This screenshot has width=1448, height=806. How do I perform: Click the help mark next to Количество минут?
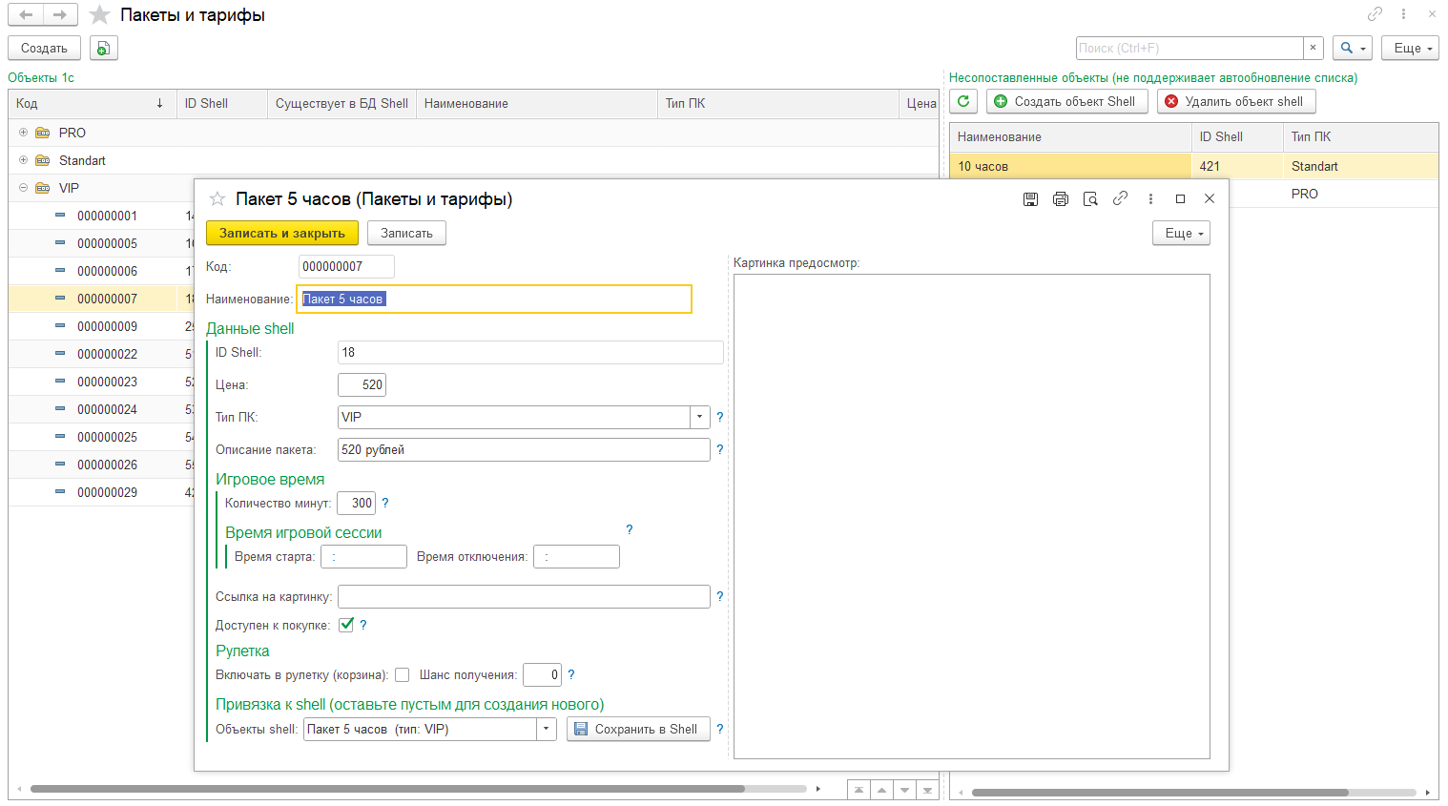385,503
